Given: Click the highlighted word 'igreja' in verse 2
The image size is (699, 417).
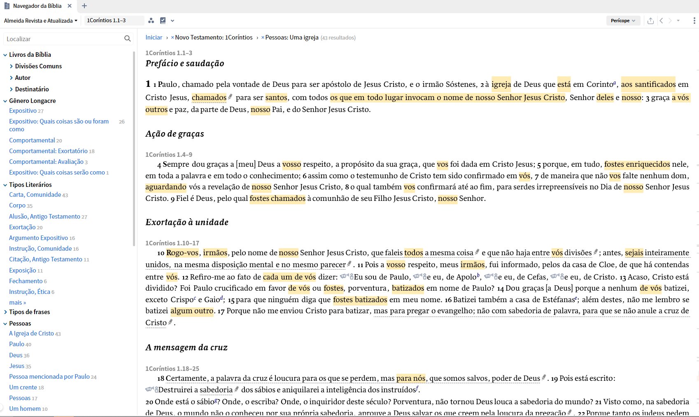Looking at the screenshot, I should click(501, 84).
